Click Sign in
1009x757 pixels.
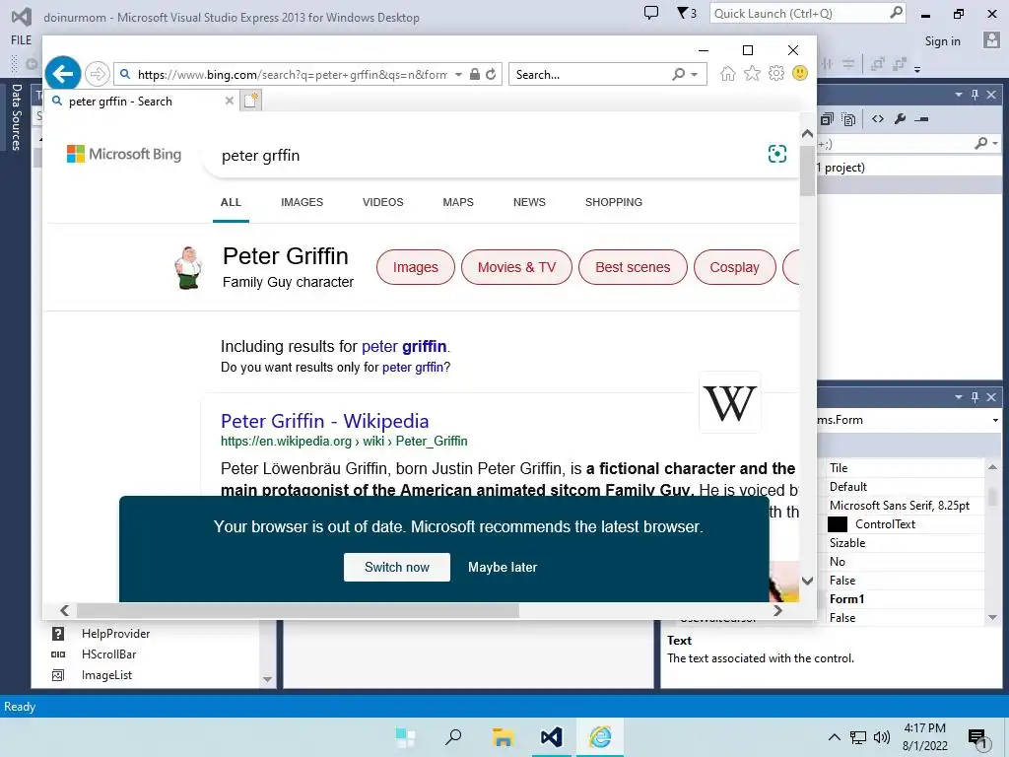coord(943,40)
